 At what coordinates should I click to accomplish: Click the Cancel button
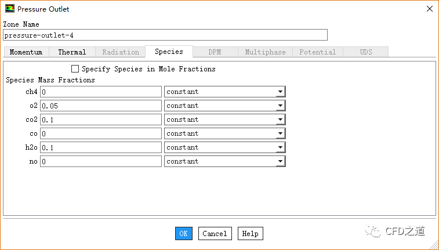click(215, 233)
